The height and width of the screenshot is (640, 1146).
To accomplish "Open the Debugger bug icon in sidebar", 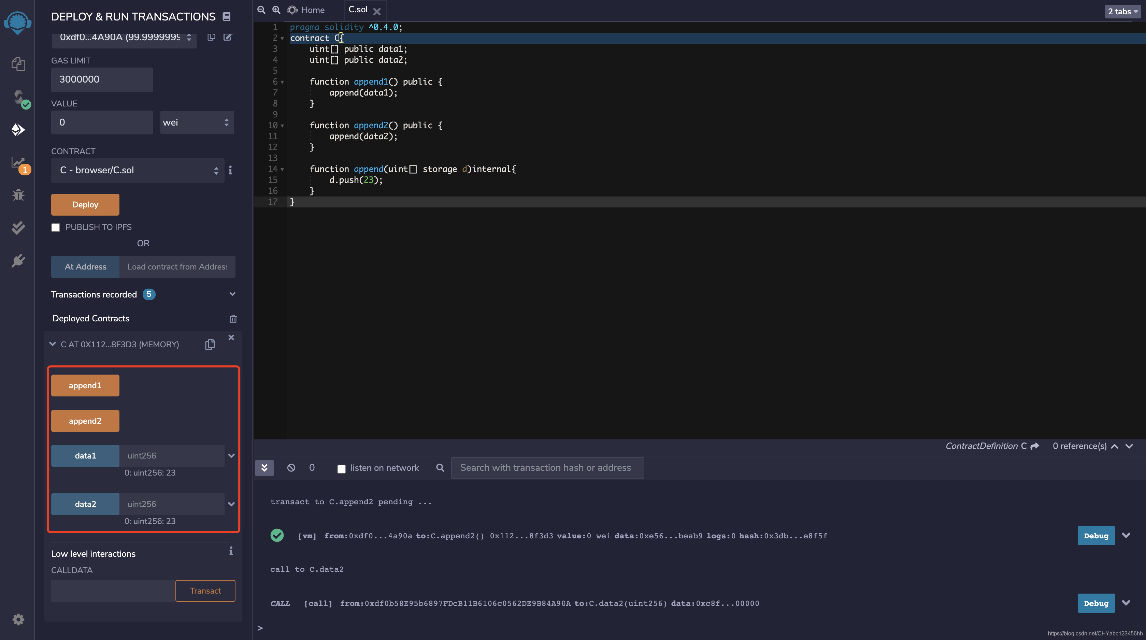I will coord(18,195).
